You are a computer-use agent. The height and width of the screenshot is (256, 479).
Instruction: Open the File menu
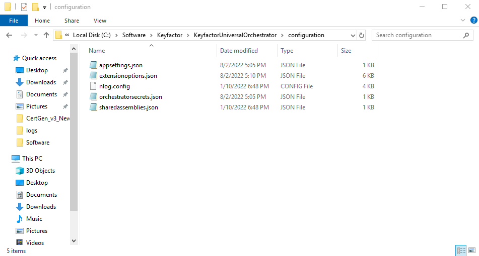pyautogui.click(x=14, y=21)
